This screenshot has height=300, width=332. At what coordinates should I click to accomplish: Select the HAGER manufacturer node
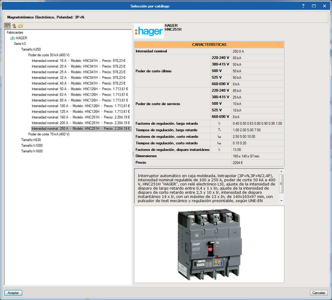(x=21, y=38)
